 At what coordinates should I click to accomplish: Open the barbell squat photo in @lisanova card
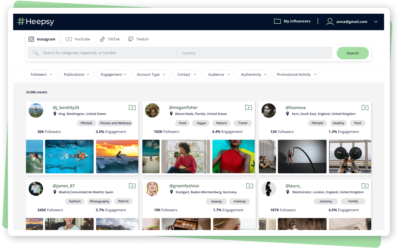tap(350, 156)
